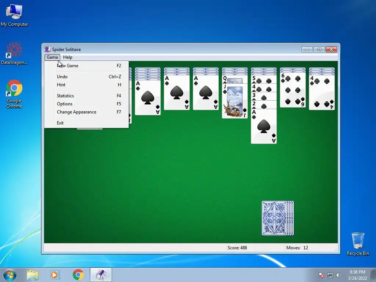Viewport: 376px width, 282px height.
Task: Click the Moves: 12 status text
Action: point(297,248)
